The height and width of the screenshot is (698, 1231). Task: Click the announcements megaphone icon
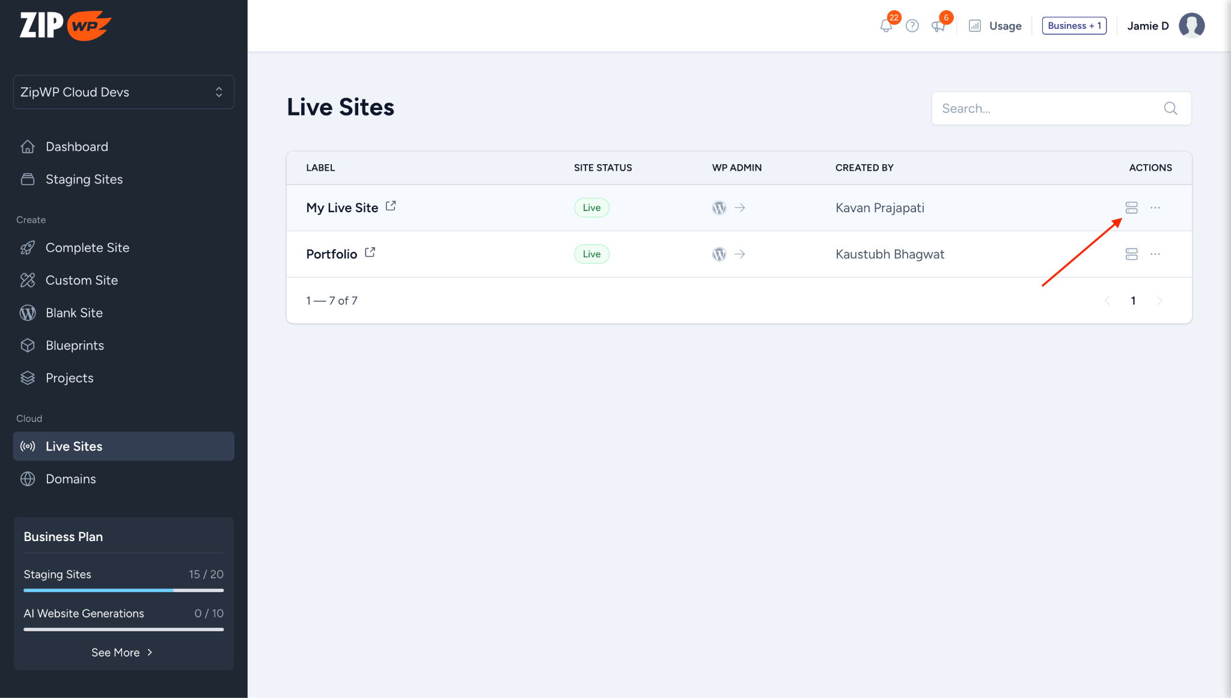938,26
